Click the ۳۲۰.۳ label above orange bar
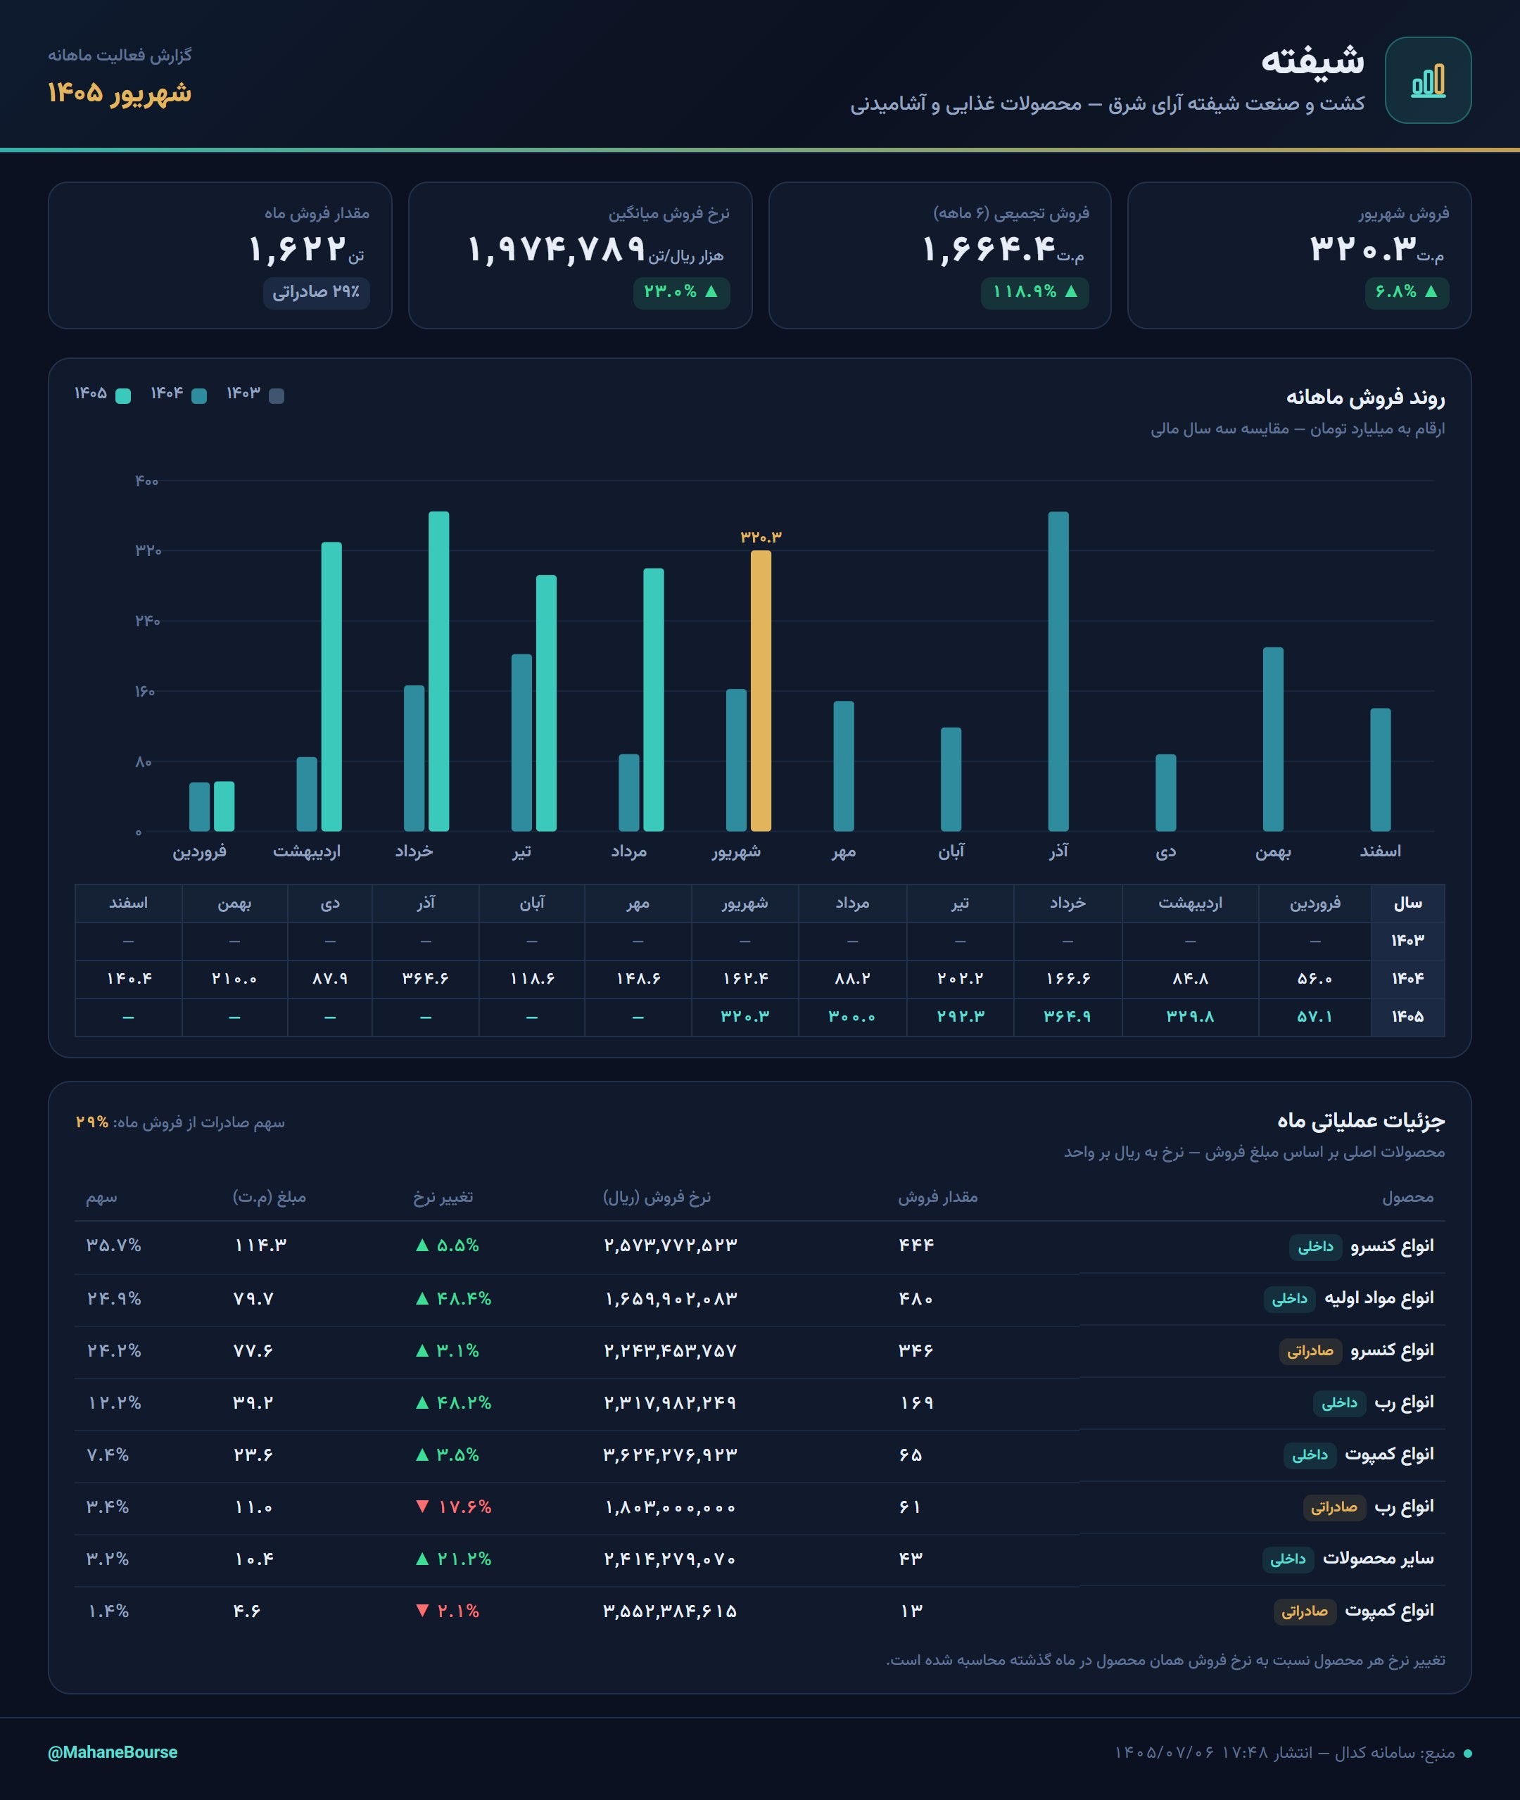 point(761,537)
